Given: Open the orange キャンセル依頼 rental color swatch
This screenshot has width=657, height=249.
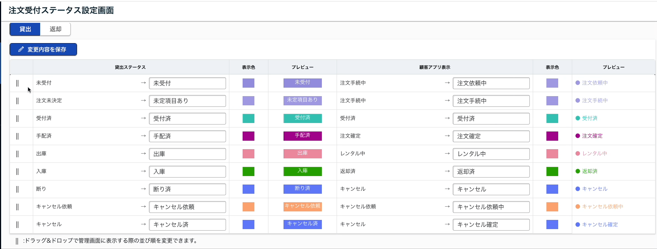Looking at the screenshot, I should [x=248, y=207].
